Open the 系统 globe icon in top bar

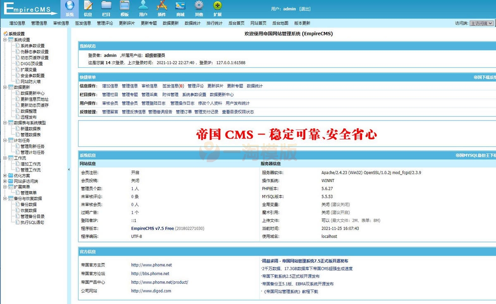69,6
